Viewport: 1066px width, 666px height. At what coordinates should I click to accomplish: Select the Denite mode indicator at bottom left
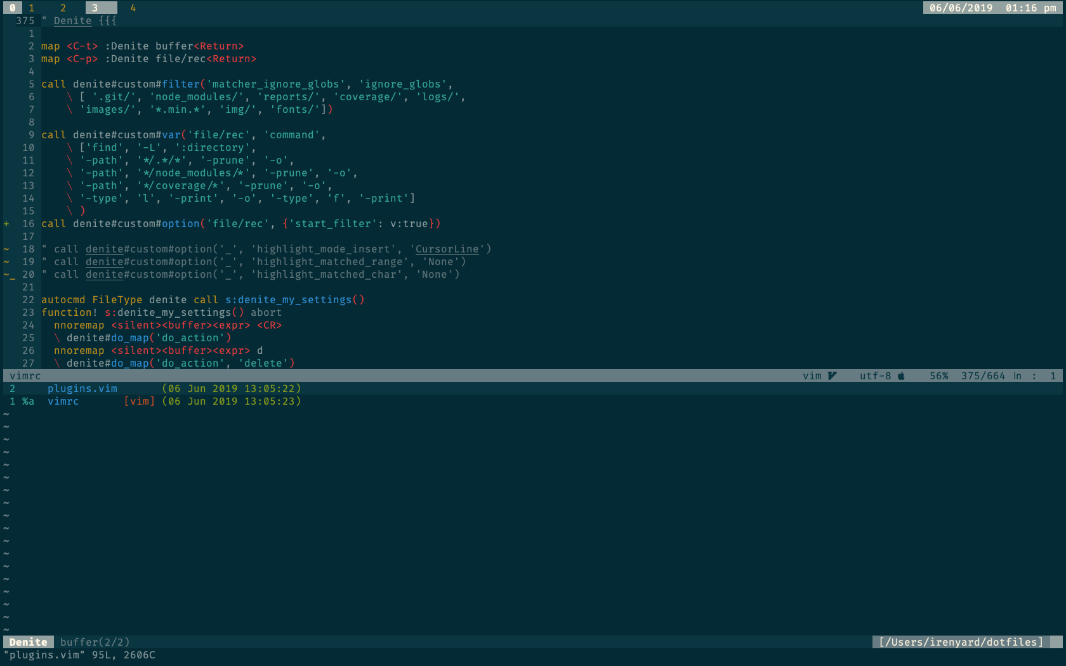pos(27,642)
